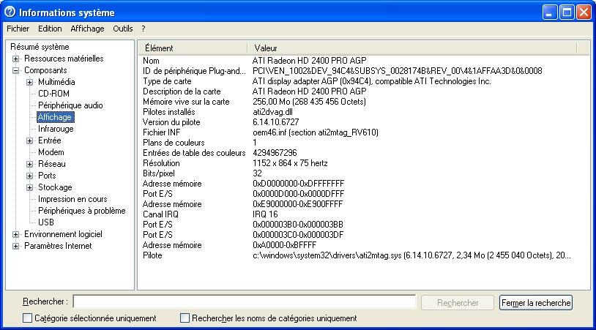Click Fermer la recherche button
This screenshot has height=330, width=596.
(535, 303)
